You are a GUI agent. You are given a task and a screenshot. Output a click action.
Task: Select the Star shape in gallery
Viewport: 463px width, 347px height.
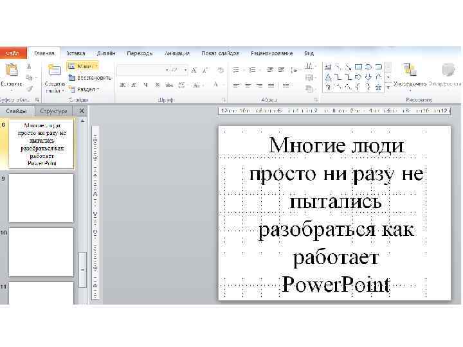pyautogui.click(x=378, y=87)
